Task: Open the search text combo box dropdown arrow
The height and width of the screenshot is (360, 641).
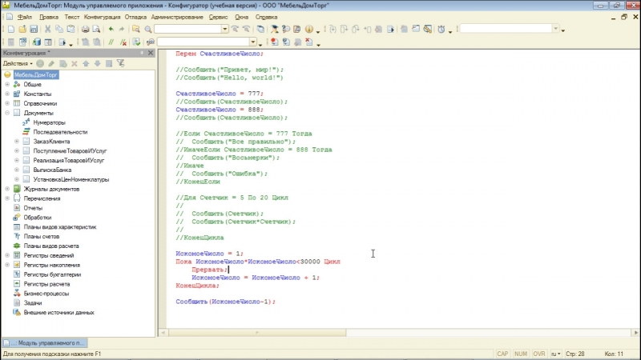Action: (x=224, y=29)
